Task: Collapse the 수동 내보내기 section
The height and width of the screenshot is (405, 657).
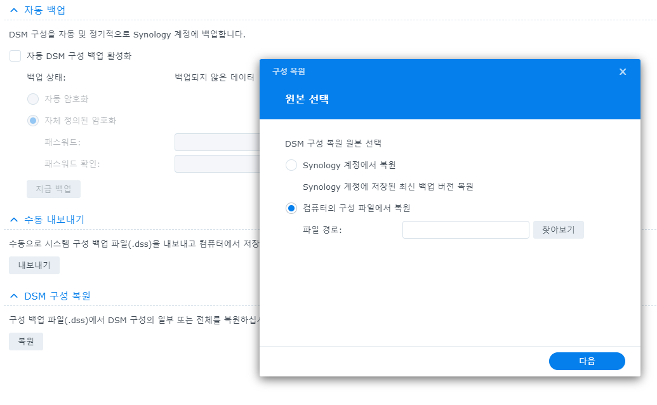Action: pyautogui.click(x=14, y=220)
